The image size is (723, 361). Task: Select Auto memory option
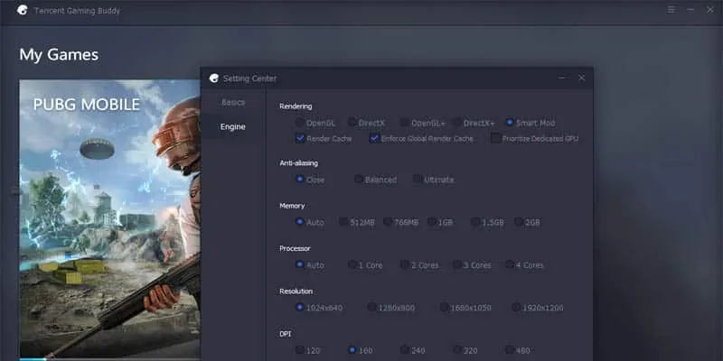click(x=300, y=222)
